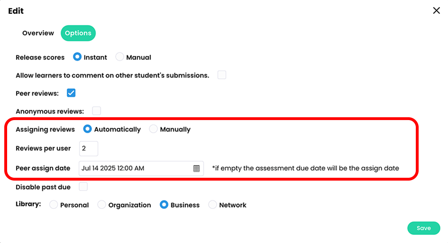
Task: Check the Disable past due box
Action: pyautogui.click(x=83, y=187)
